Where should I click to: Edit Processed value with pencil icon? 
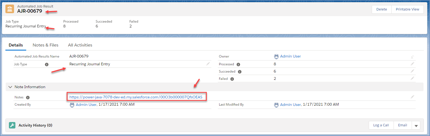click(412, 64)
